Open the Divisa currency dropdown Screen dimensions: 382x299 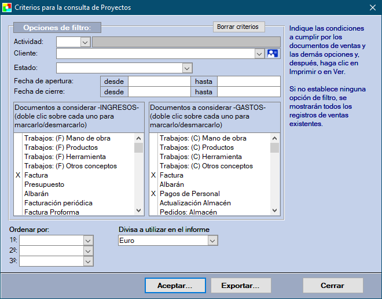pos(212,241)
